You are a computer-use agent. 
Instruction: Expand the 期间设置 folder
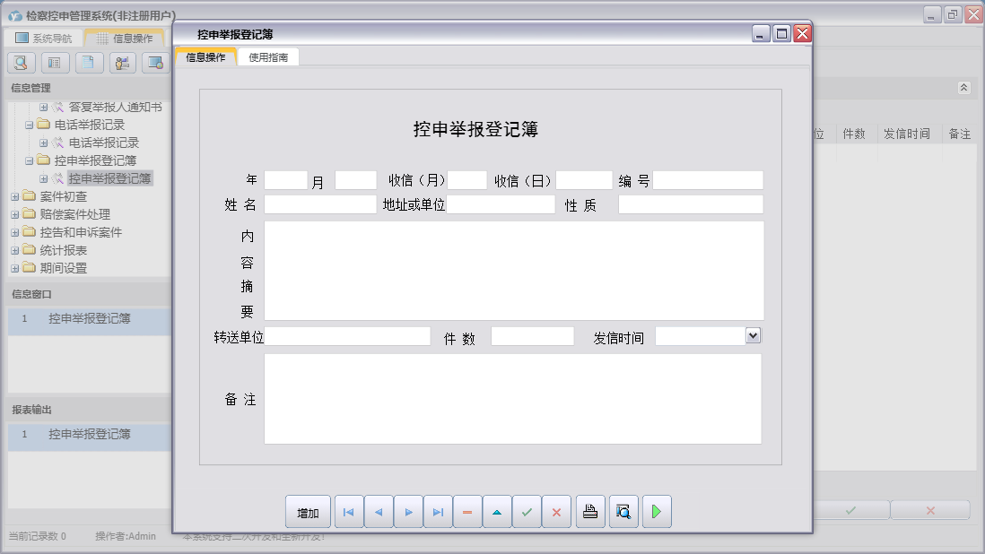tap(15, 268)
